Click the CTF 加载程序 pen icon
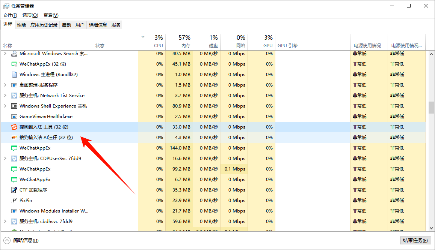This screenshot has height=250, width=435. (14, 190)
